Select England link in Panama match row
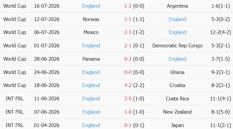 pyautogui.click(x=177, y=59)
